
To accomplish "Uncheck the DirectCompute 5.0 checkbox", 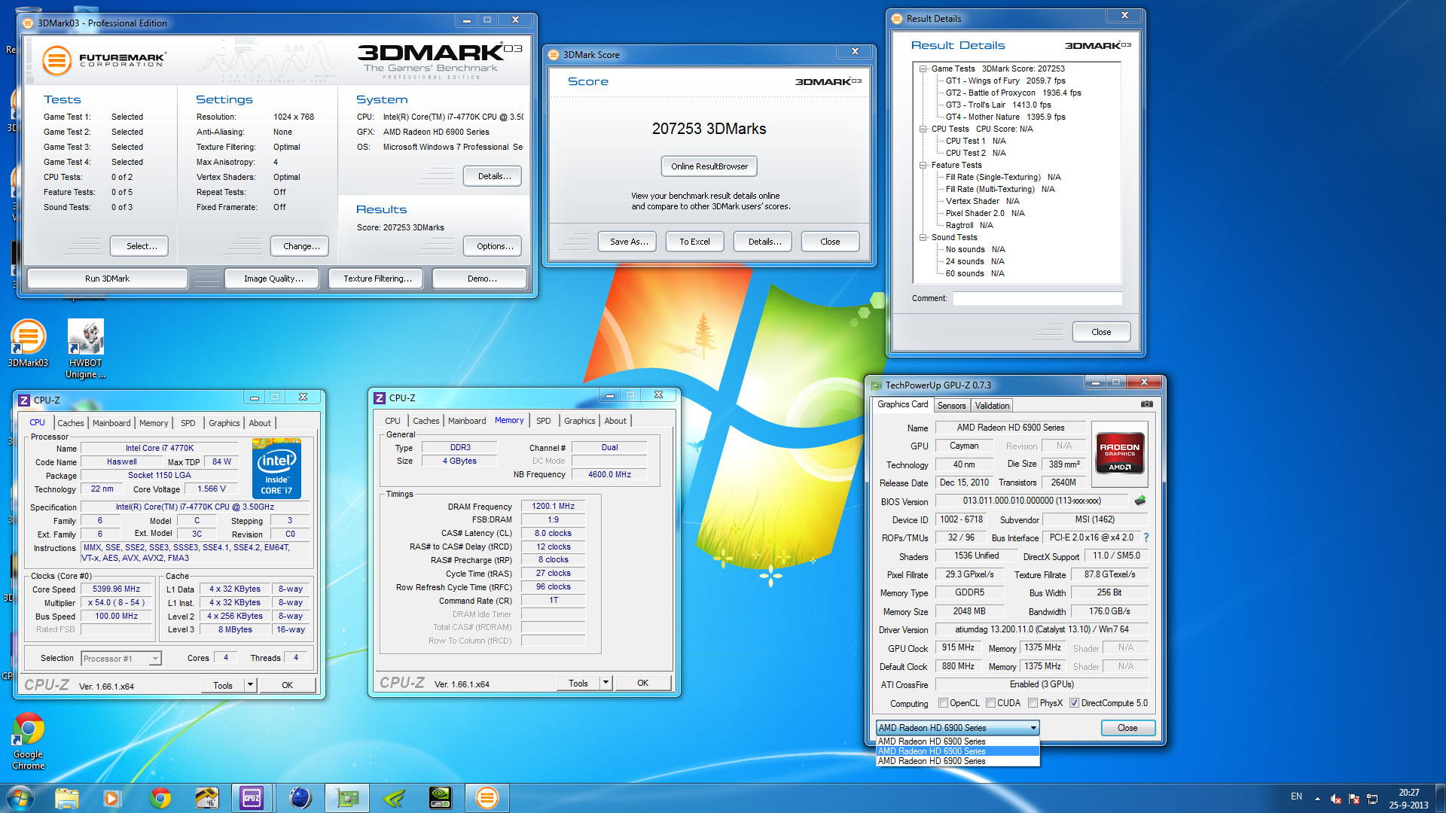I will point(1075,703).
